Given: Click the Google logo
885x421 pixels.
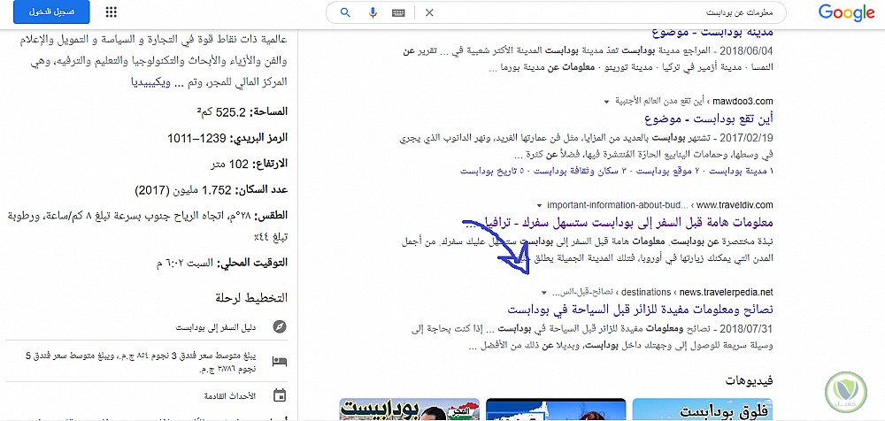Looking at the screenshot, I should pos(846,12).
